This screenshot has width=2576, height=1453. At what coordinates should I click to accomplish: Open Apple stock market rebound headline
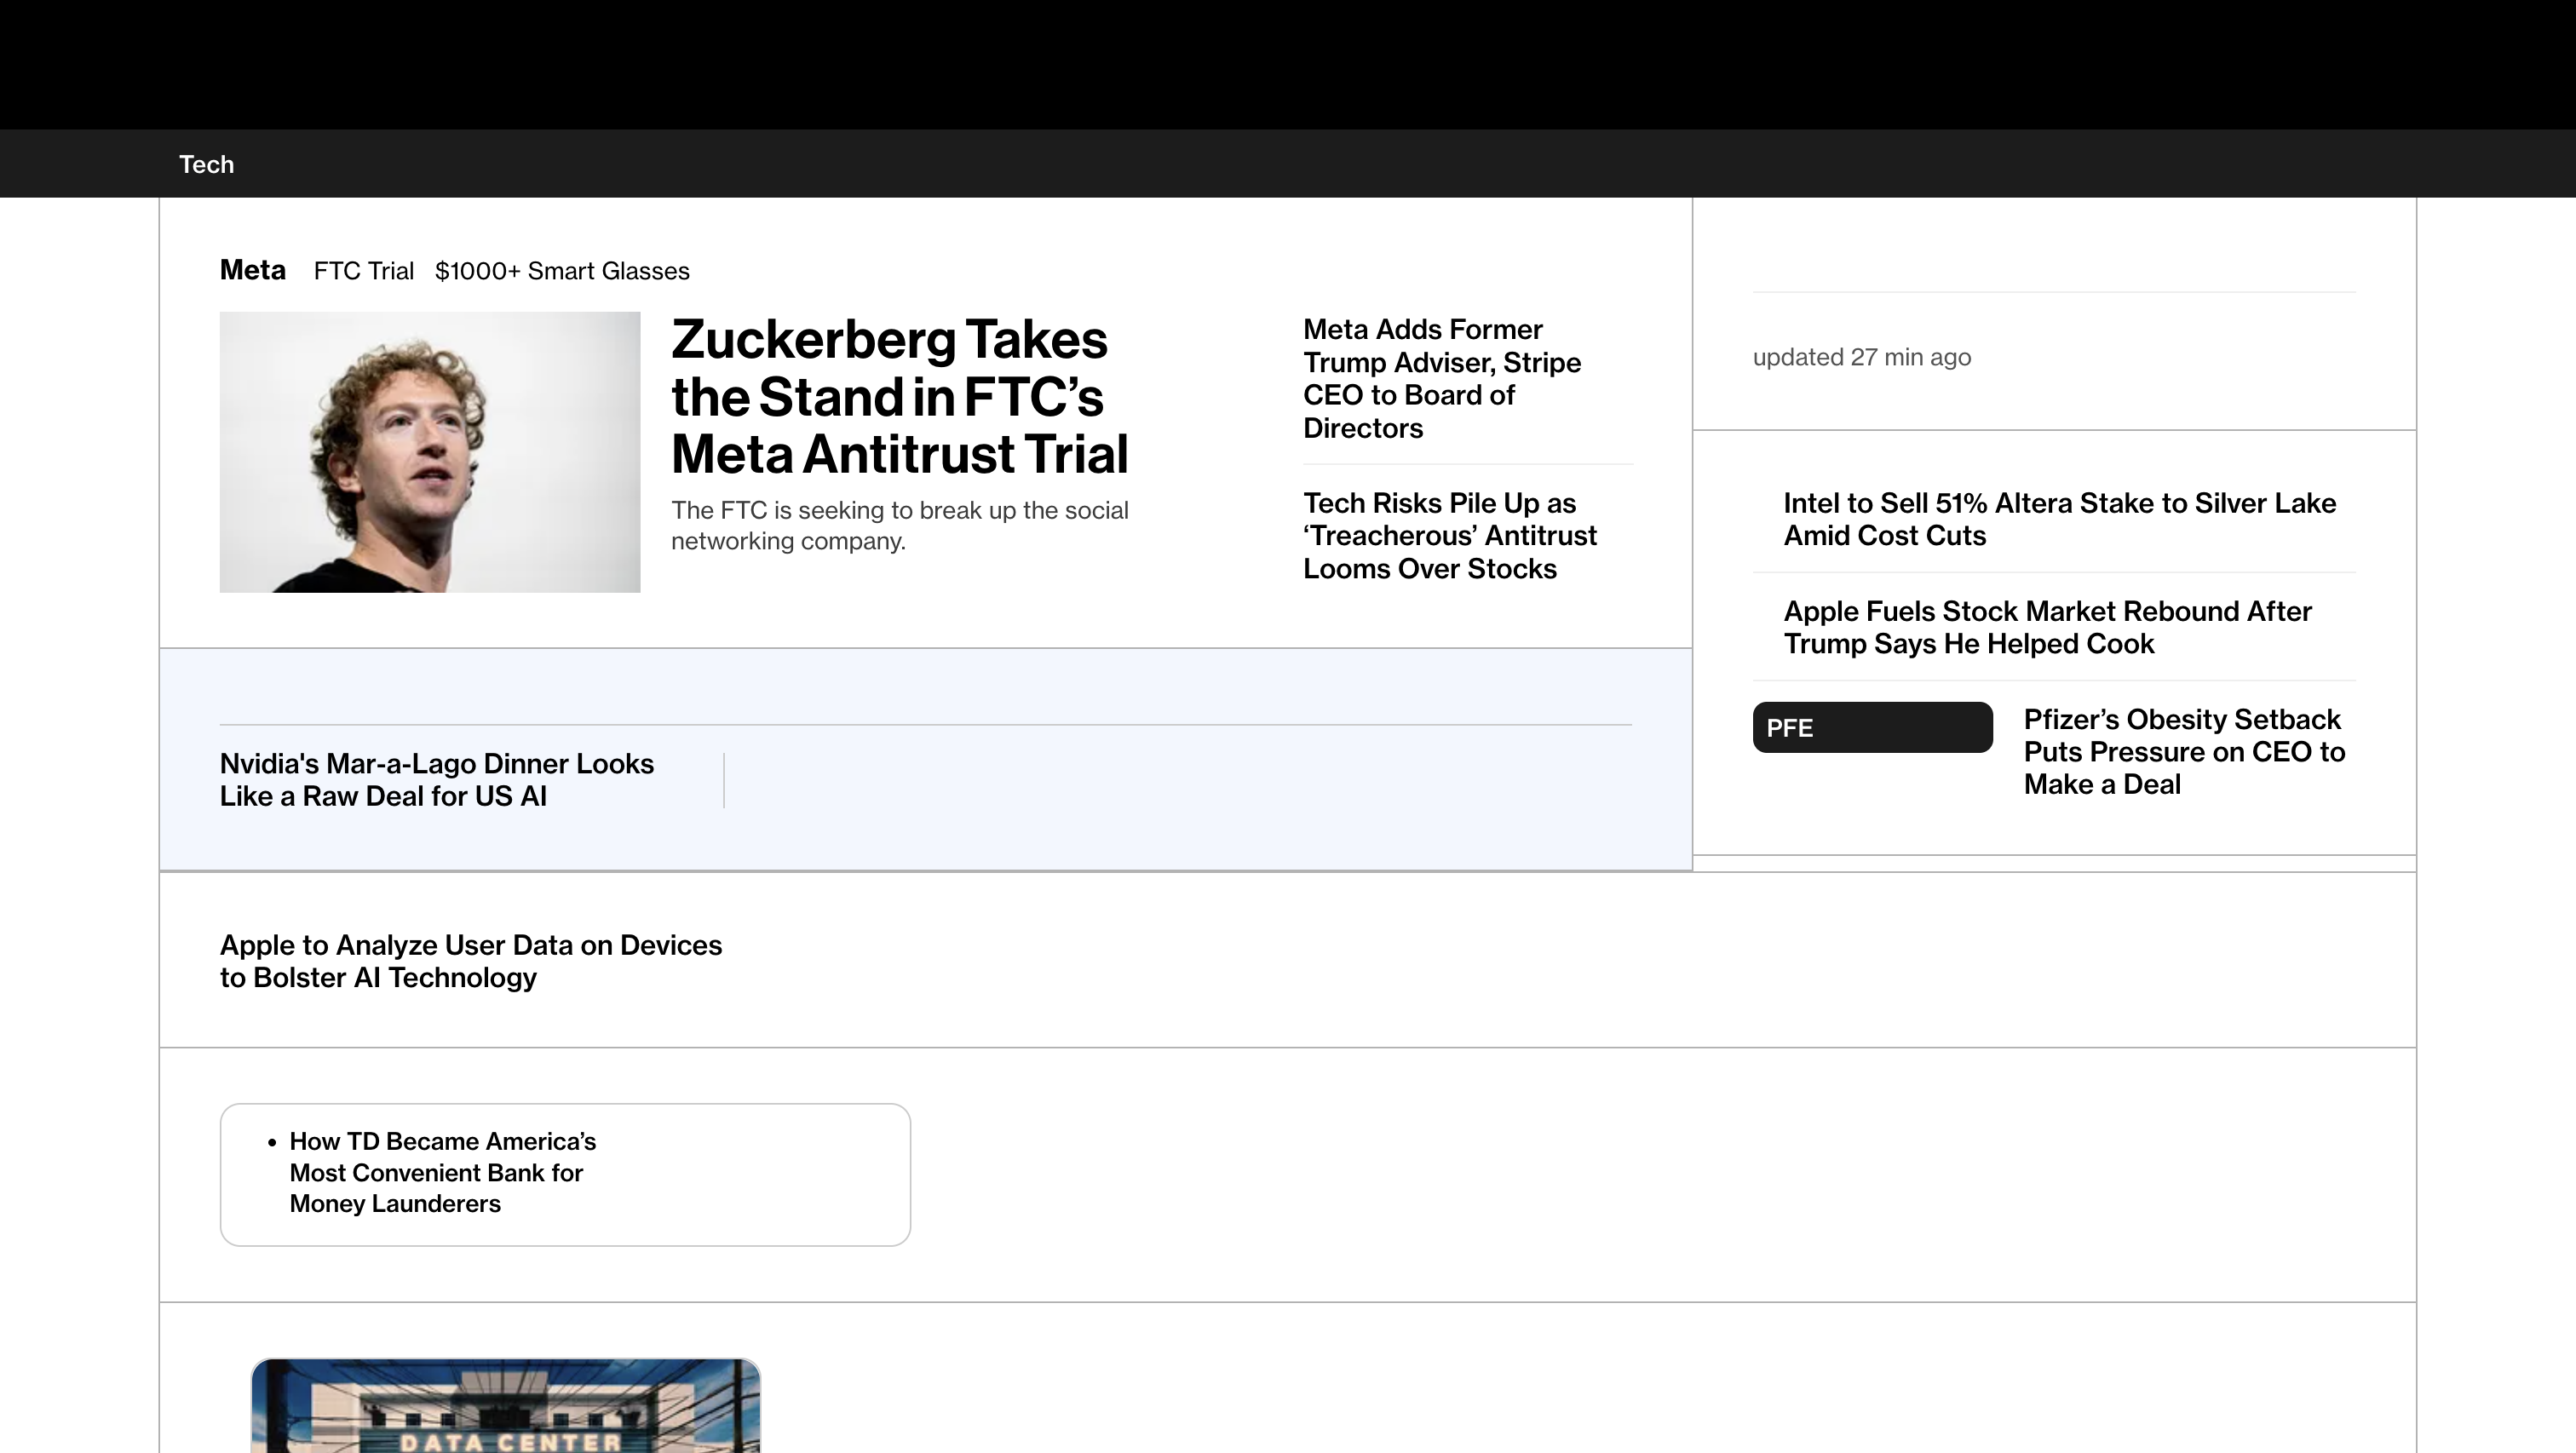click(2047, 627)
